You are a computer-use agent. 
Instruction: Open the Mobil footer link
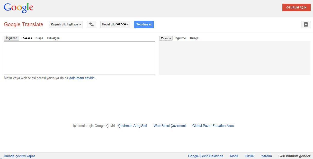234,156
